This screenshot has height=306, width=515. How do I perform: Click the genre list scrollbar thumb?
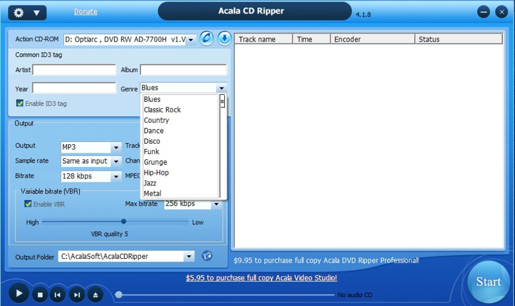[x=222, y=102]
